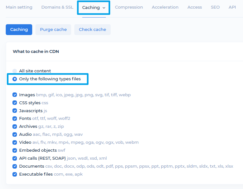Screen dimensions: 243x189
Task: Click the blue Caching sub-button
Action: [19, 30]
